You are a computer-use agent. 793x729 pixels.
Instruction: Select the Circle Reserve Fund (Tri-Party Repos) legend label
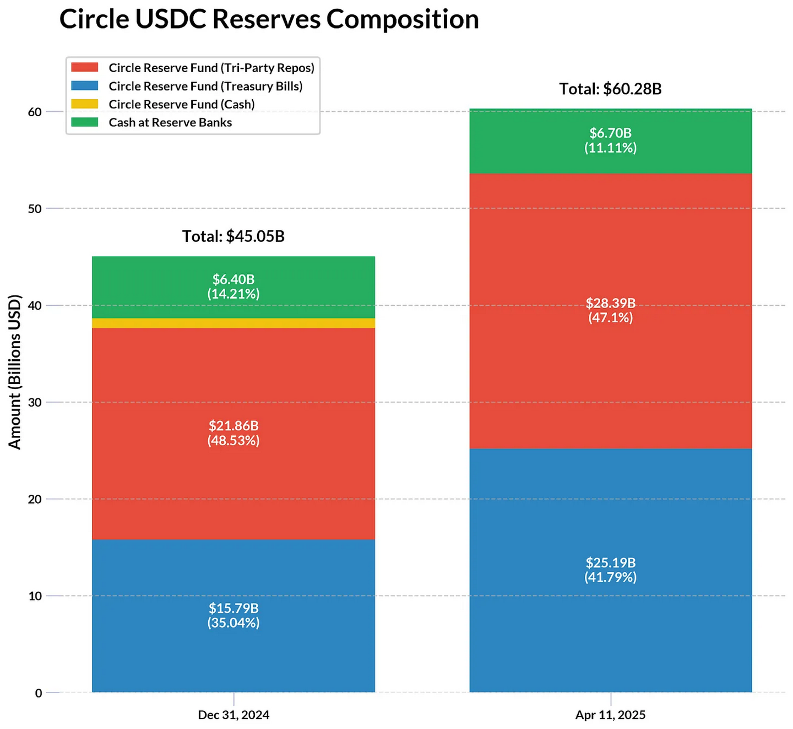pos(211,68)
